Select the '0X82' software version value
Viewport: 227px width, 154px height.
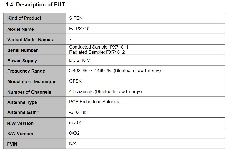click(x=74, y=133)
